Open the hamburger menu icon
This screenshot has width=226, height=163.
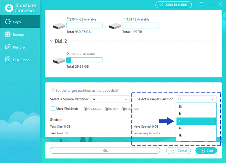click(x=201, y=4)
